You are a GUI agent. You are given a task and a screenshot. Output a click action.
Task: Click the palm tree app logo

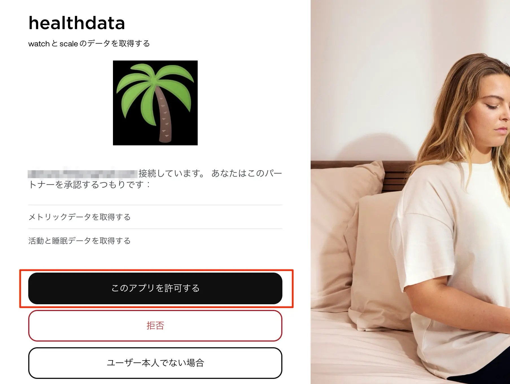tap(155, 103)
